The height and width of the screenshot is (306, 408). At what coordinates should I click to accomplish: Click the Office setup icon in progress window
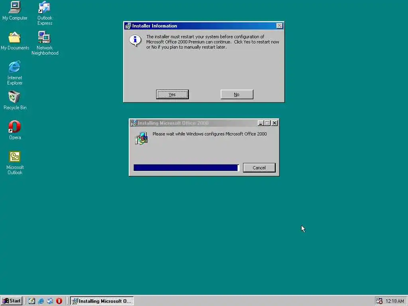pyautogui.click(x=141, y=138)
